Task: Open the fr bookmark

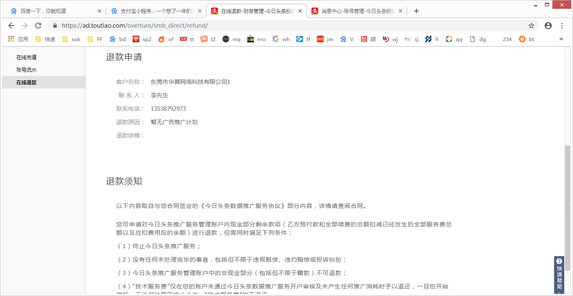Action: 432,39
